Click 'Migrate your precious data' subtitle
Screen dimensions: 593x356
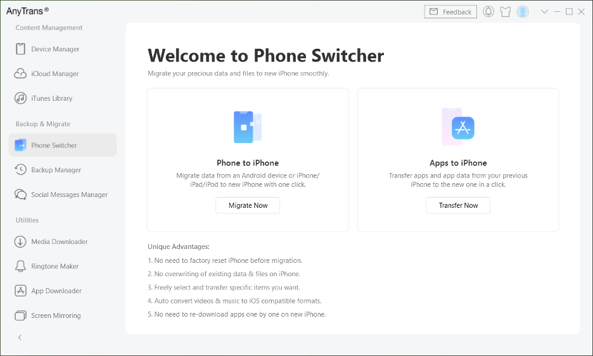point(238,73)
